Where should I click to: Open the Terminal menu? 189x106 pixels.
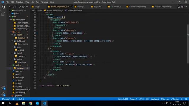pyautogui.click(x=45, y=2)
